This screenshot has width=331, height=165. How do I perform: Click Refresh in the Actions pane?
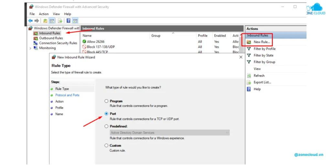point(259,75)
